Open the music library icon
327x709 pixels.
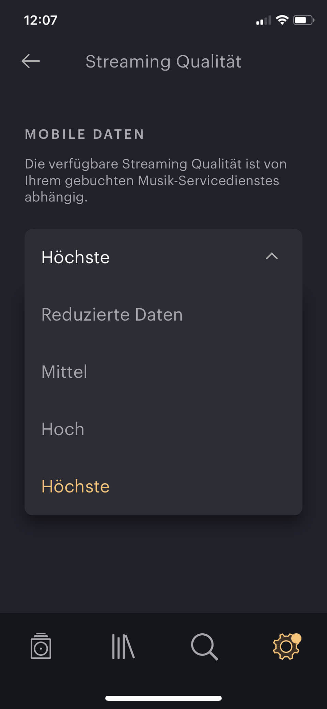123,646
